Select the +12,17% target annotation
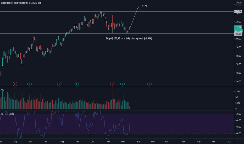244x144 pixels. [143, 6]
